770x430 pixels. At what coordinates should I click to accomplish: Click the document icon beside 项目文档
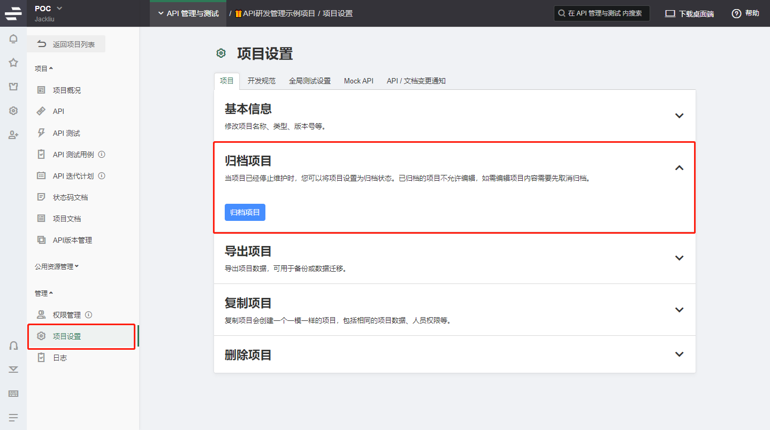click(x=41, y=218)
